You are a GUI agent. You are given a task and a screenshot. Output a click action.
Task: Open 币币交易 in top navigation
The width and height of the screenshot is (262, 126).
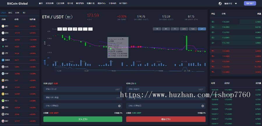tap(49, 3)
